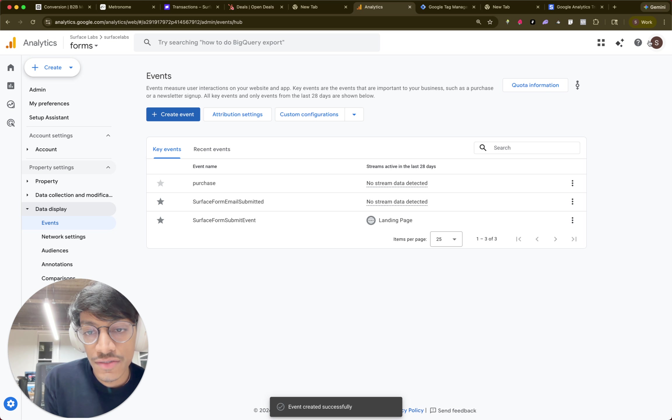Star the purchase event as a key event
The width and height of the screenshot is (672, 420).
click(160, 183)
